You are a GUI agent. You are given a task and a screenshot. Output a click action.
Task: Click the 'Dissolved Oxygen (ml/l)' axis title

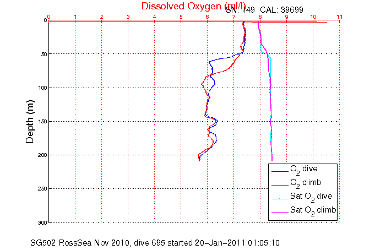pos(193,7)
